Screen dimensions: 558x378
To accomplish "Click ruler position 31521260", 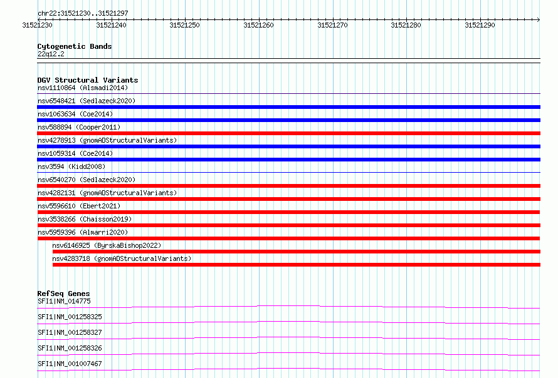I will (x=259, y=25).
